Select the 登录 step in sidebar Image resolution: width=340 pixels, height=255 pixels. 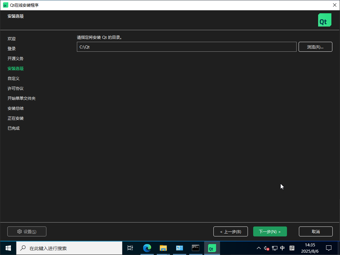[x=12, y=49]
